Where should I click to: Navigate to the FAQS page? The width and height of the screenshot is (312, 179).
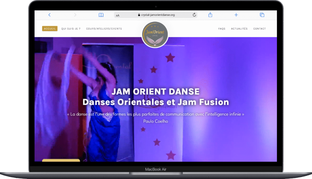[222, 29]
